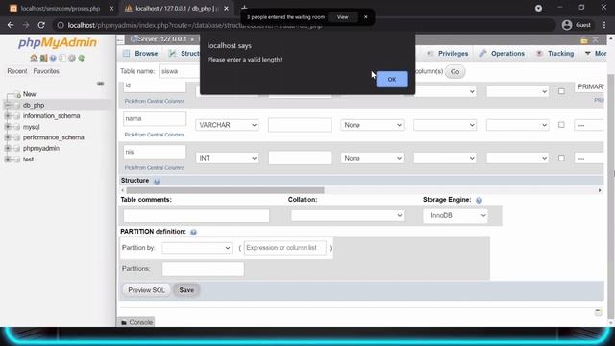Viewport: 615px width, 346px height.
Task: Click the site information icon in address bar
Action: pyautogui.click(x=61, y=25)
